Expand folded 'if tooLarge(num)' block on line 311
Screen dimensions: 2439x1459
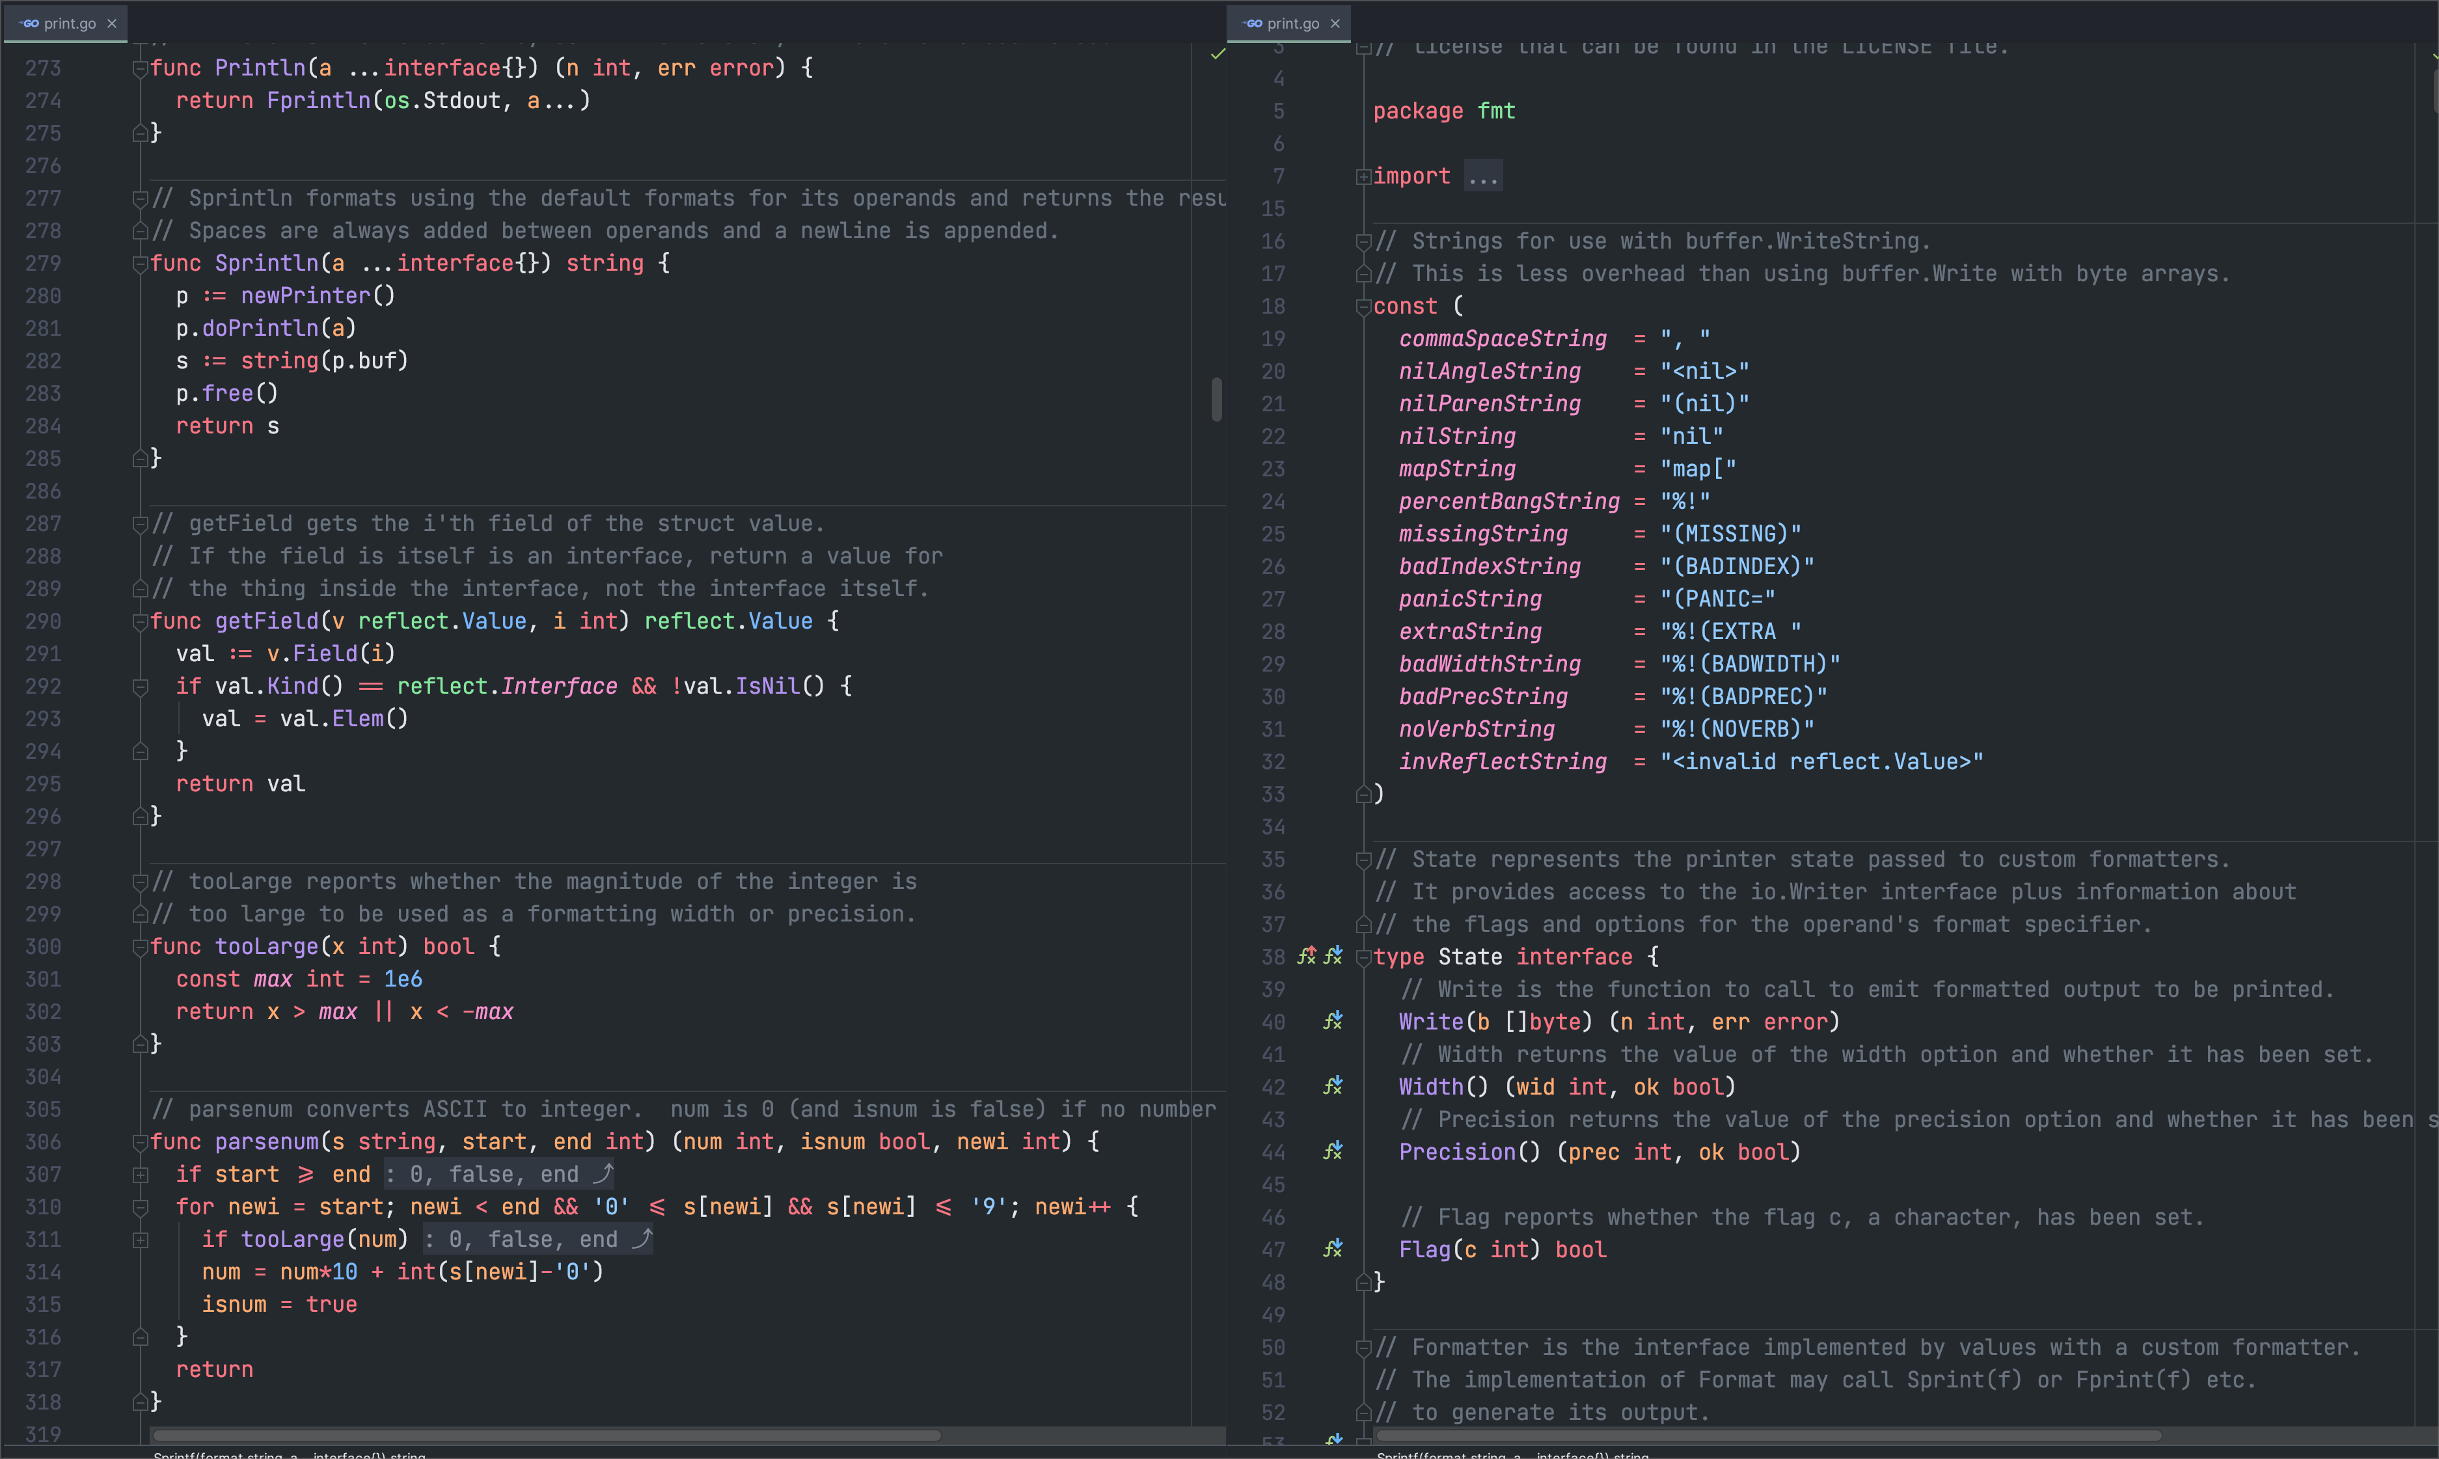[x=141, y=1240]
